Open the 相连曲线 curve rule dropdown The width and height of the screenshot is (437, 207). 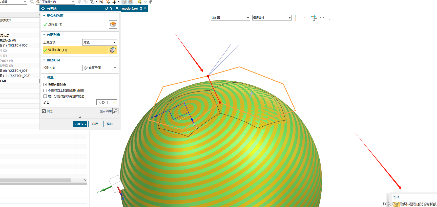272,18
